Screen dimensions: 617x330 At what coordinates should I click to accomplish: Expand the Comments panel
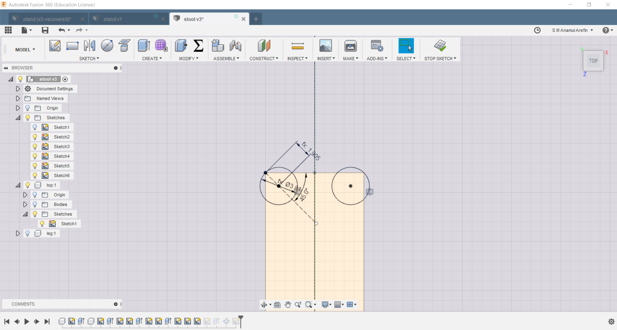(x=116, y=304)
